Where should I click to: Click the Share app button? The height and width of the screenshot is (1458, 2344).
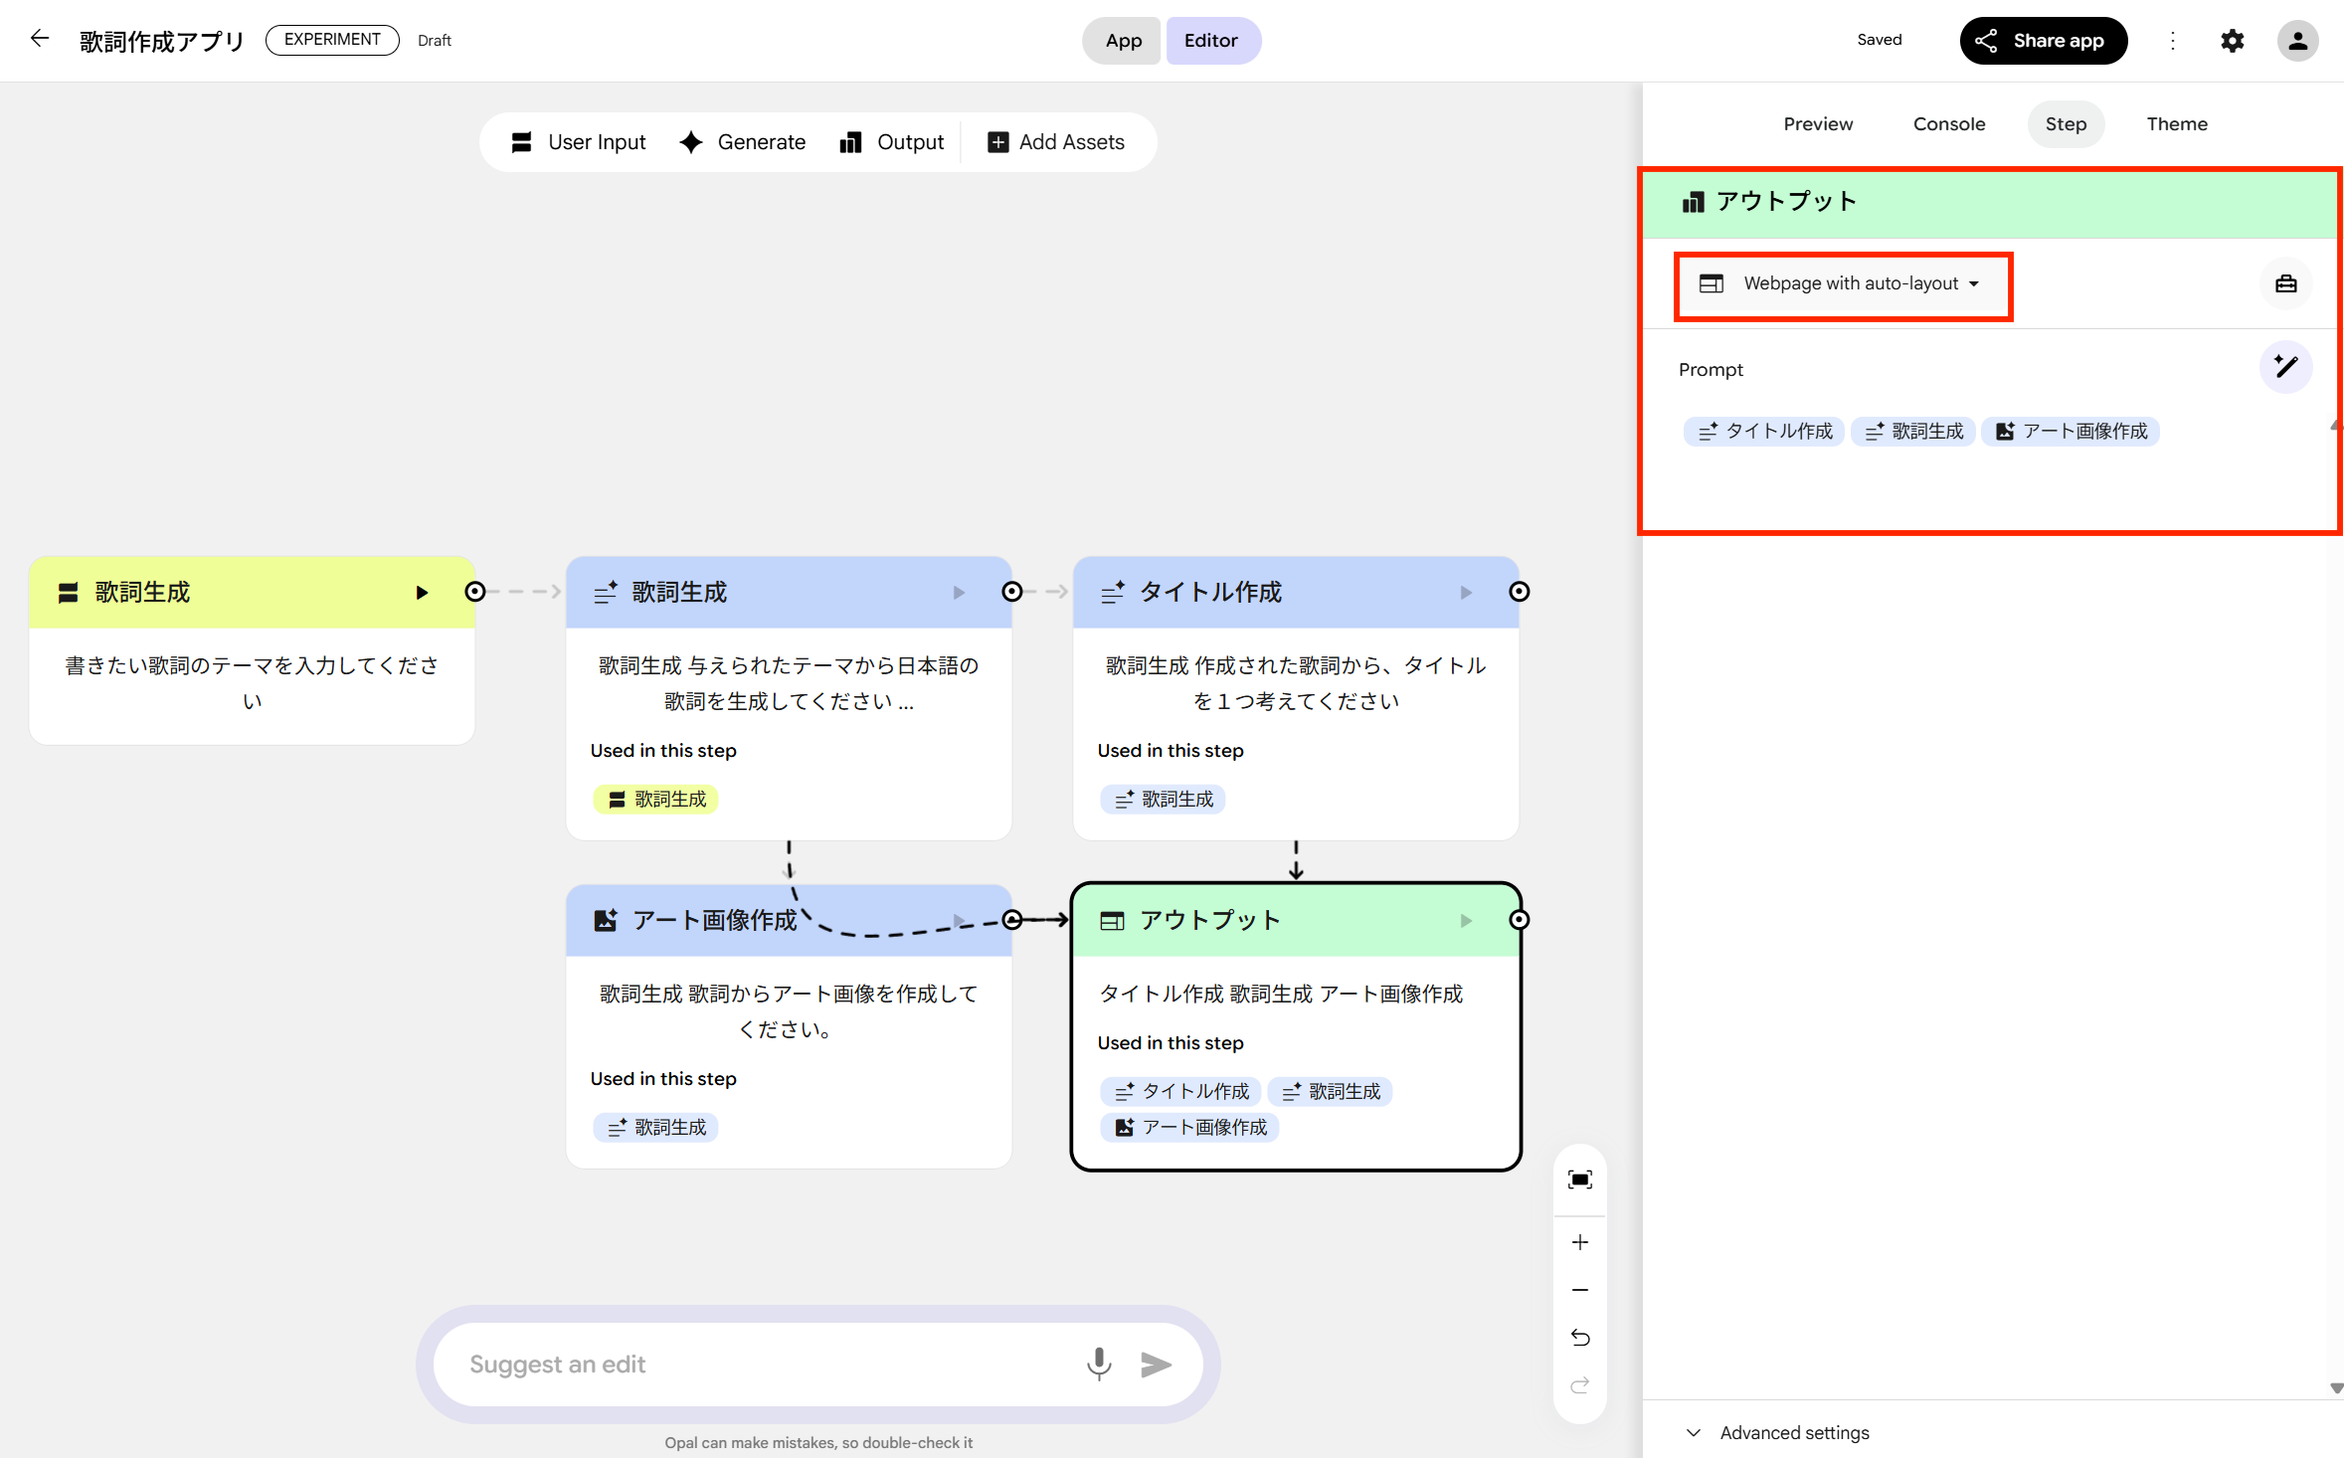(x=2043, y=41)
